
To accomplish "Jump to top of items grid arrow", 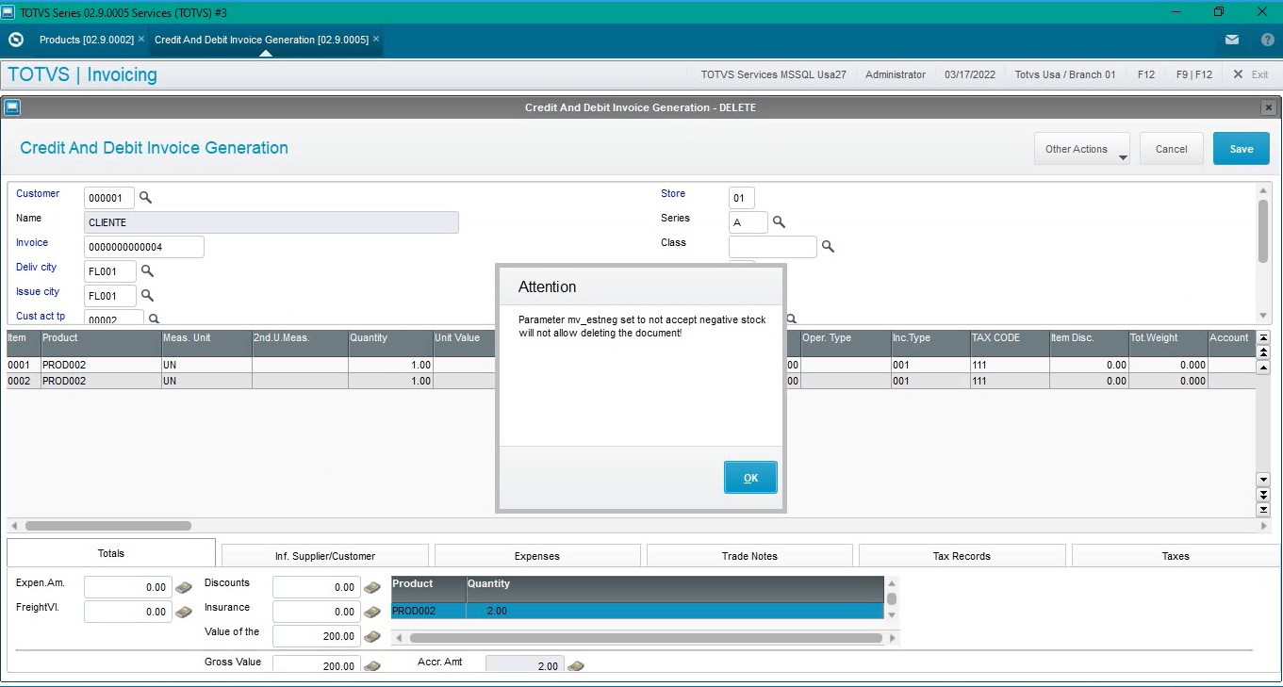I will pyautogui.click(x=1263, y=337).
